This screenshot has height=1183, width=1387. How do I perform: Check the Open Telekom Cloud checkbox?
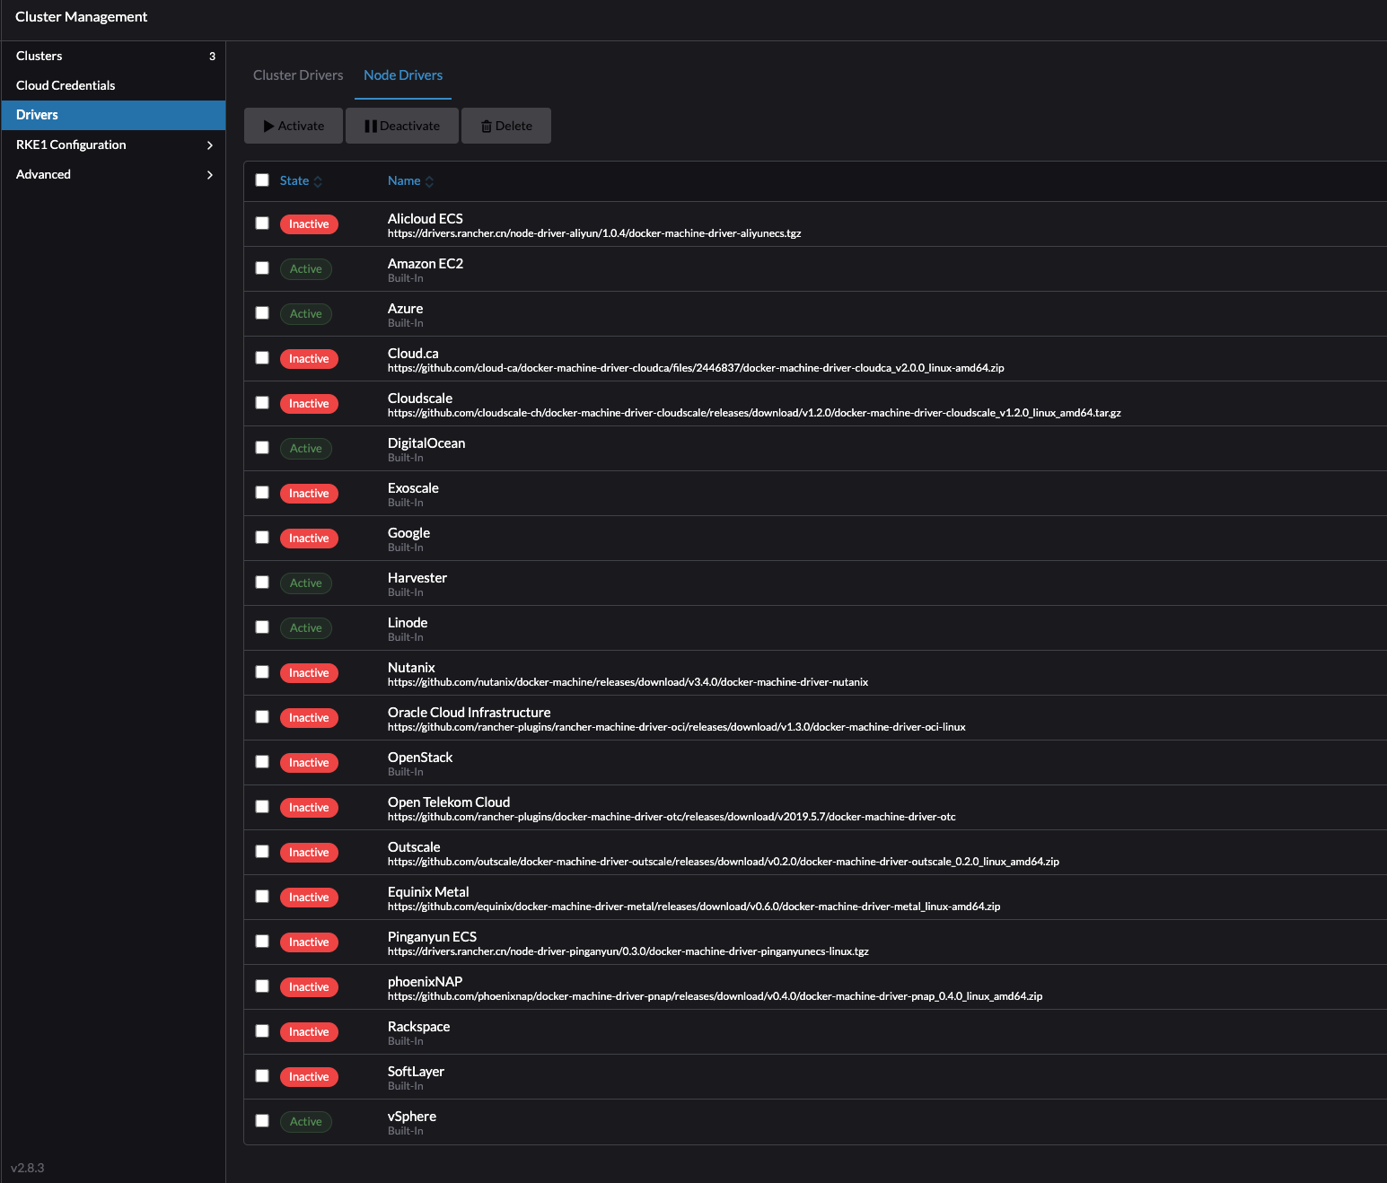click(262, 806)
